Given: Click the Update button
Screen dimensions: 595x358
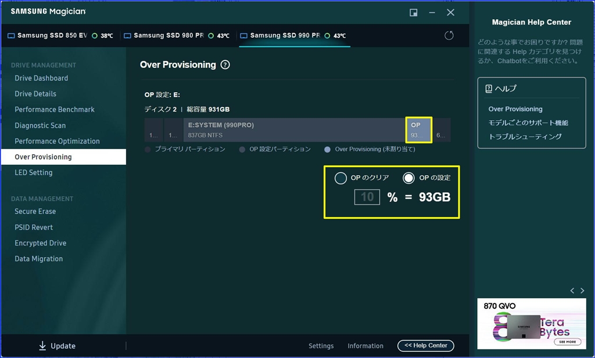Looking at the screenshot, I should tap(57, 345).
